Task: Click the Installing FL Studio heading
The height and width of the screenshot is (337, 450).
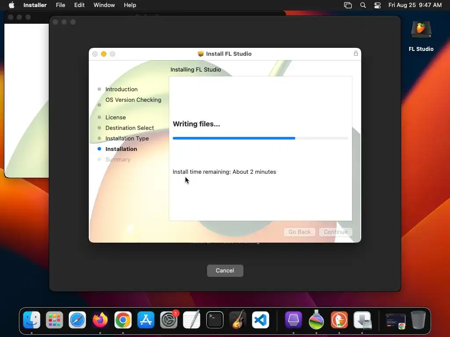Action: [x=196, y=70]
